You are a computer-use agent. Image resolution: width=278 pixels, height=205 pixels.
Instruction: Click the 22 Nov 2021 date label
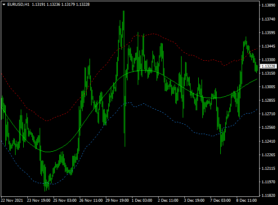pyautogui.click(x=12, y=201)
